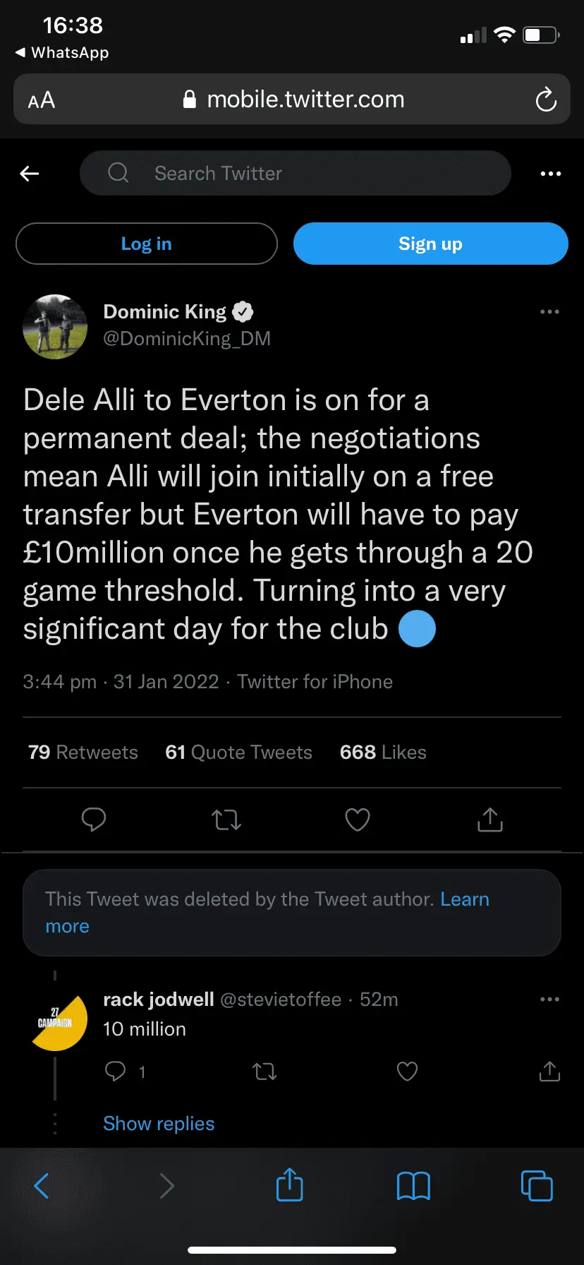Open the more options menu beside search
Screen dimensions: 584x1265
click(x=550, y=174)
